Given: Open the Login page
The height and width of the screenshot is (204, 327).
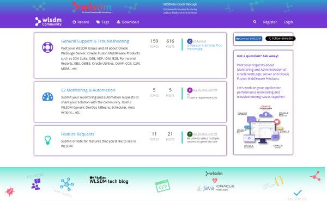Looking at the screenshot, I should point(288,22).
